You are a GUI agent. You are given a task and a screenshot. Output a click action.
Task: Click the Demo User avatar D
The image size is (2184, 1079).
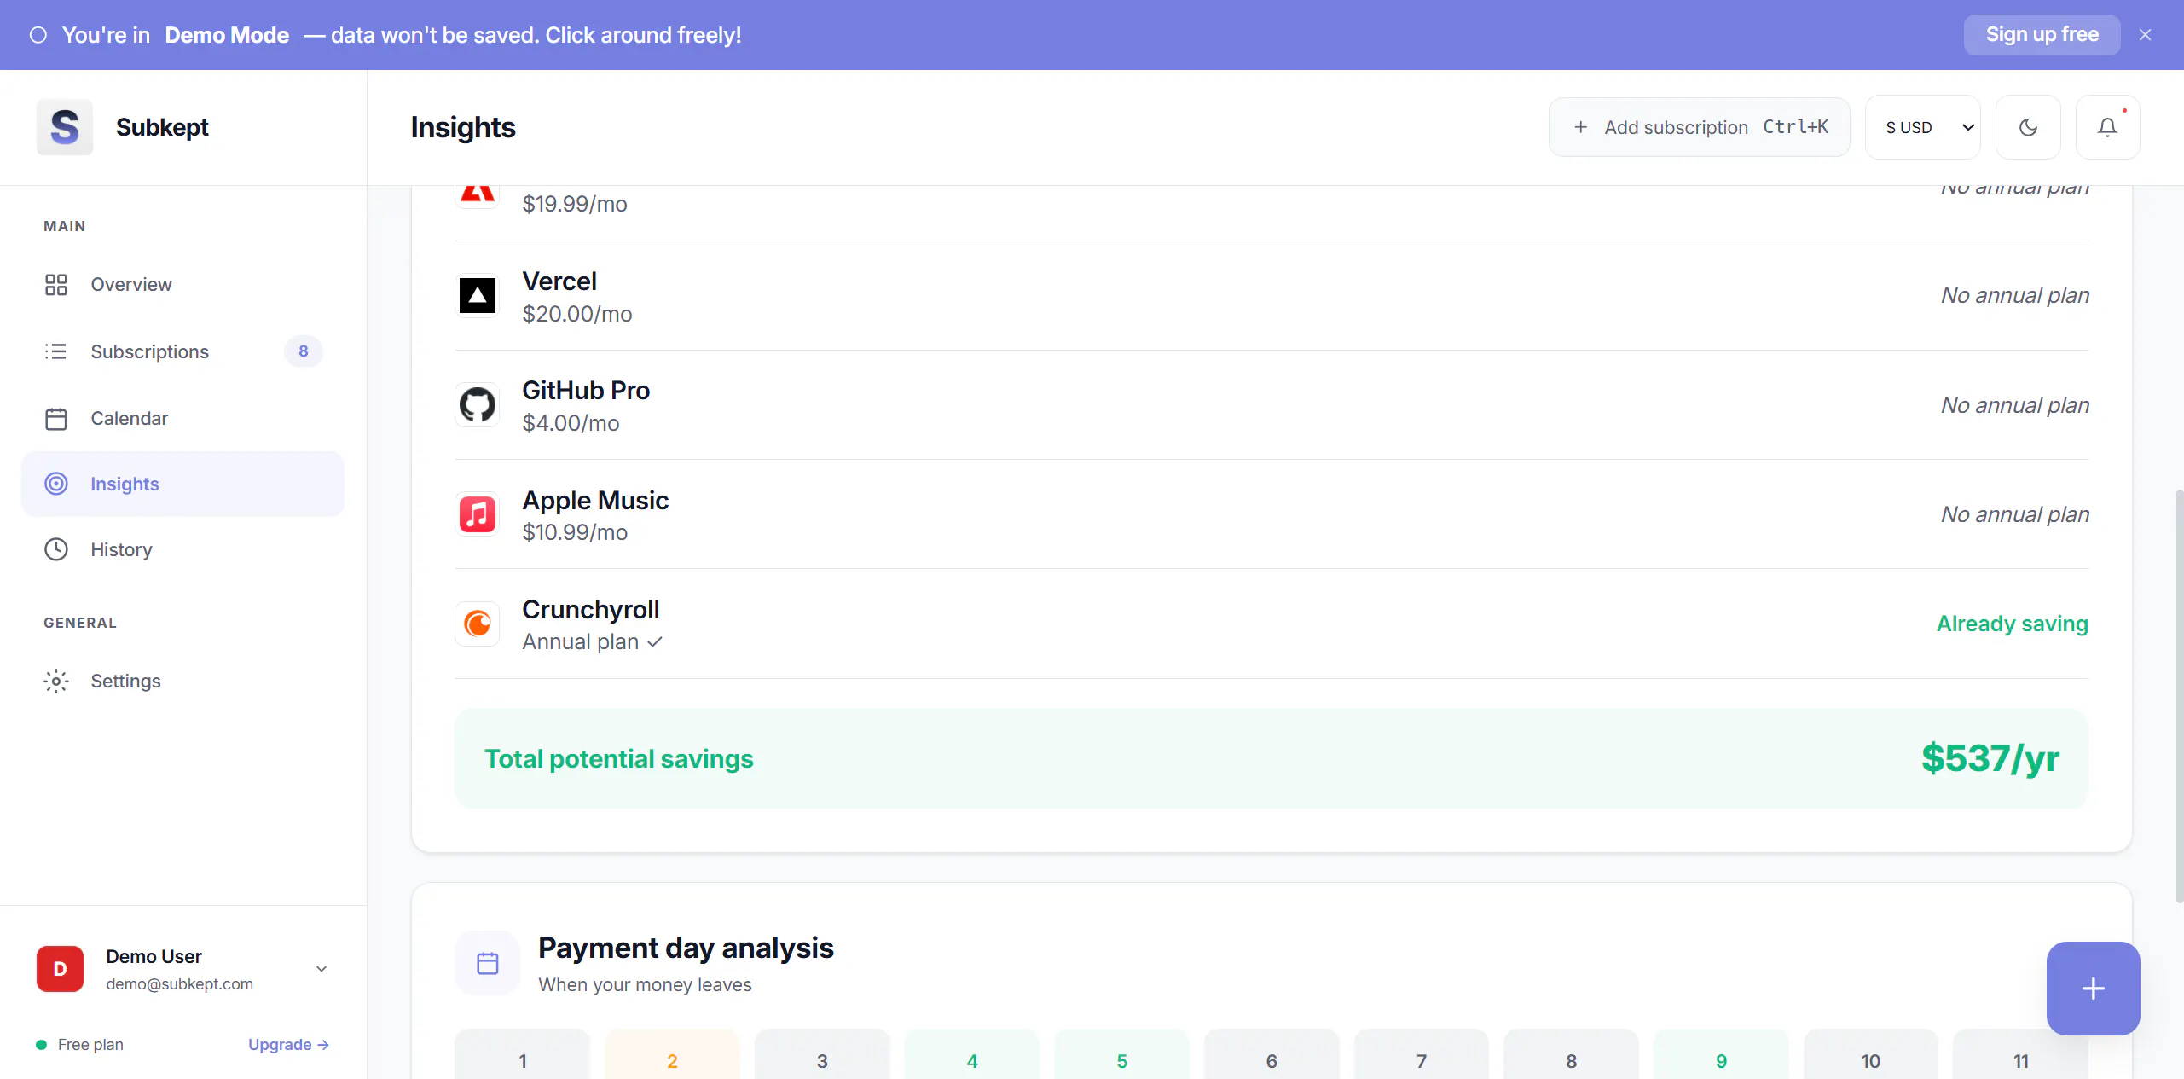coord(61,969)
